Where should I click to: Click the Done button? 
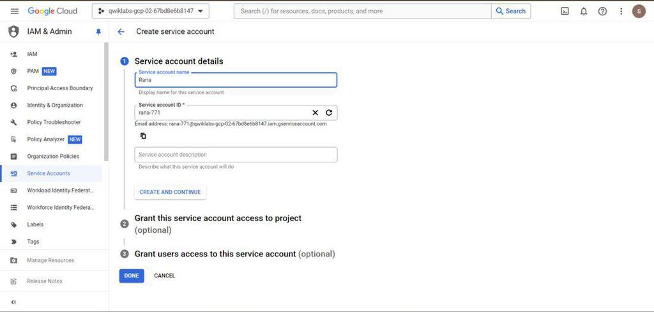click(x=132, y=276)
